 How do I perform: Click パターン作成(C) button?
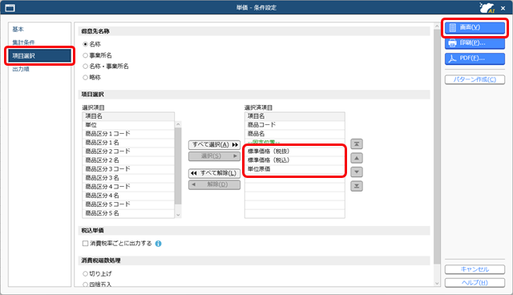click(x=475, y=79)
